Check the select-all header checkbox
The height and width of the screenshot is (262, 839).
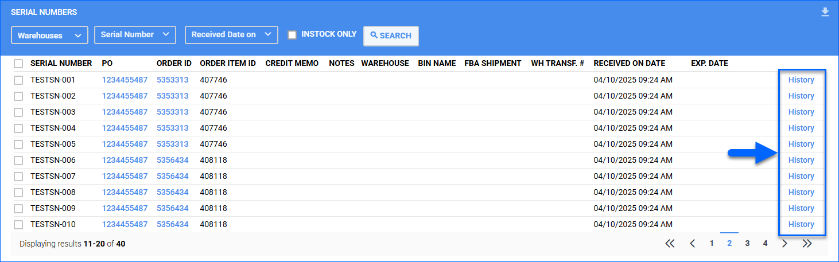[x=18, y=64]
